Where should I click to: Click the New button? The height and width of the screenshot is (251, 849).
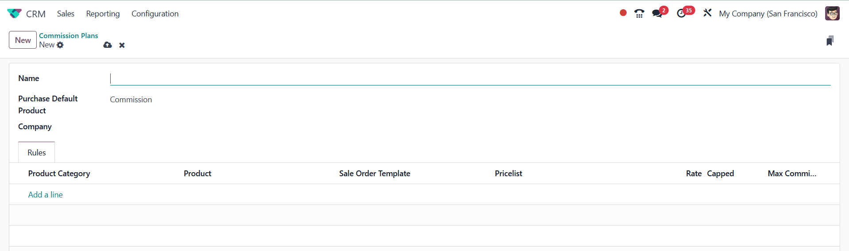pos(23,40)
